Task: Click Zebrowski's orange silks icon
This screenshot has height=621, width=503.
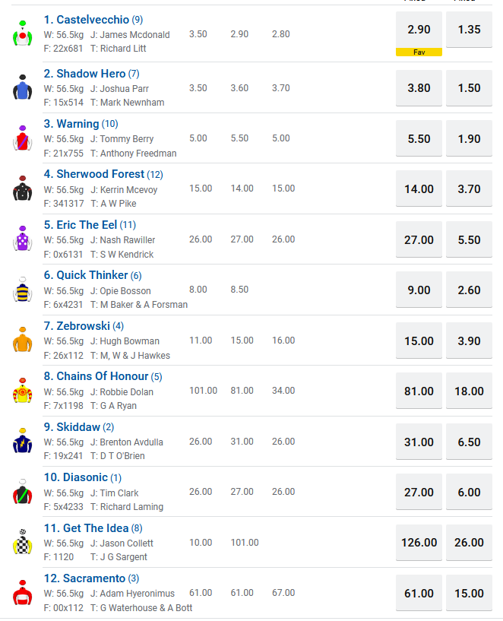Action: click(x=22, y=341)
